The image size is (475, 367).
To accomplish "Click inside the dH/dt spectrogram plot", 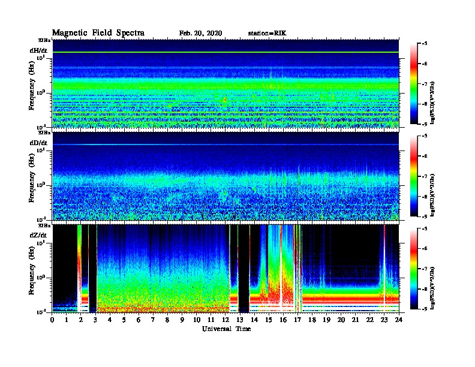I will pos(226,84).
